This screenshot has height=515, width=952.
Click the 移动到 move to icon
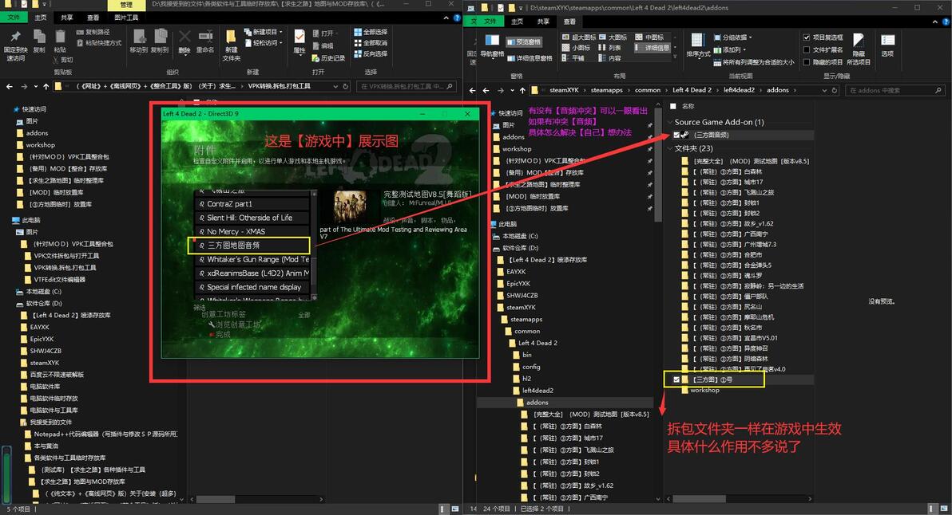pos(139,37)
